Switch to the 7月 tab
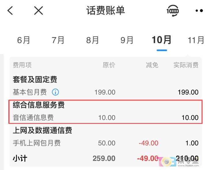Image resolution: width=205 pixels, height=170 pixels. tap(58, 40)
